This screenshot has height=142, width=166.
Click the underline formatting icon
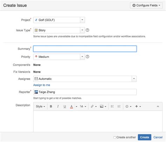[65, 106]
